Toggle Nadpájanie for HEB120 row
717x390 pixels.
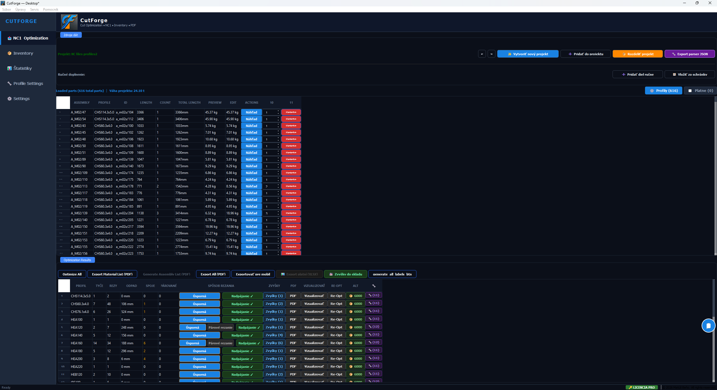pyautogui.click(x=242, y=375)
